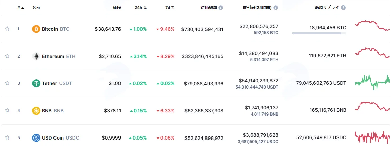The width and height of the screenshot is (392, 151).
Task: Click the USD Coin blue logo
Action: point(36,138)
